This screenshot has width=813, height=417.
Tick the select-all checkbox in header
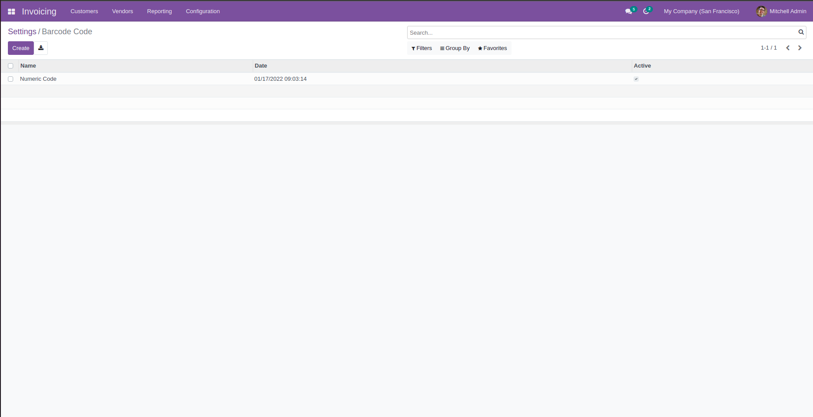tap(11, 66)
